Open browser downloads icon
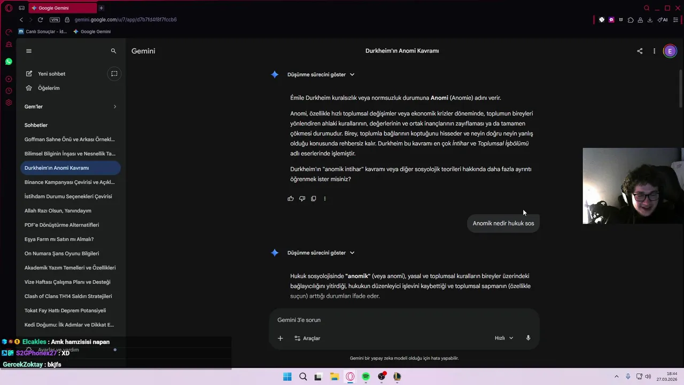Image resolution: width=684 pixels, height=385 pixels. coord(650,20)
